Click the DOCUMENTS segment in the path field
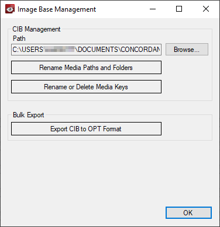This screenshot has width=220, height=227. pos(98,50)
